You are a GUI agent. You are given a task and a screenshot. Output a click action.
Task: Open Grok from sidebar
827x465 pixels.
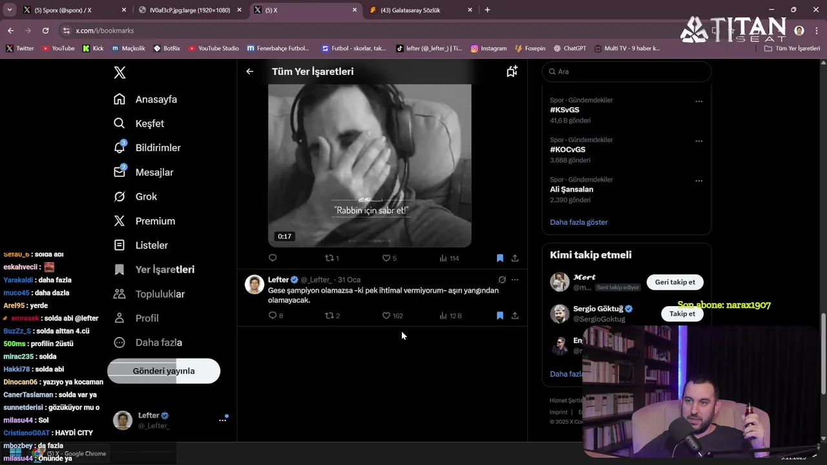click(136, 196)
